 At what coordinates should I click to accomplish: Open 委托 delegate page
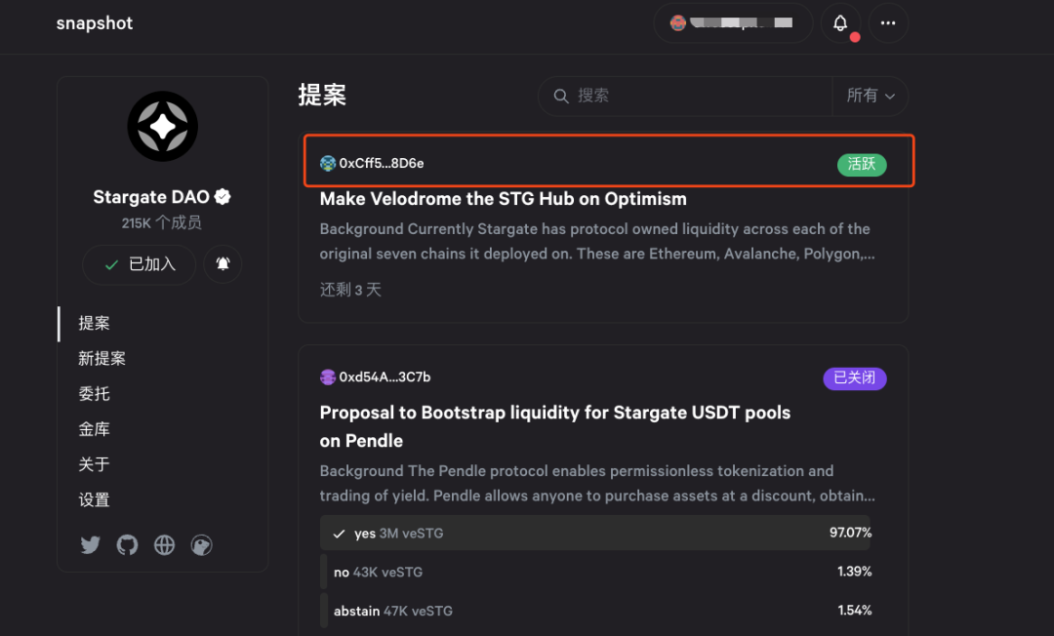click(x=95, y=394)
